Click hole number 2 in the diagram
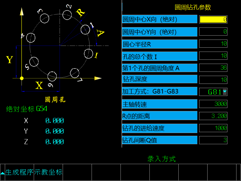The height and width of the screenshot is (181, 241). (x=67, y=14)
